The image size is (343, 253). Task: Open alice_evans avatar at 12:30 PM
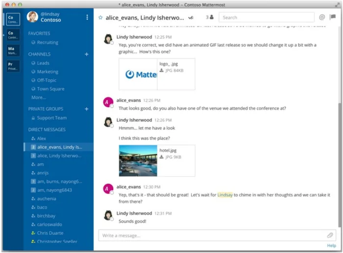[x=108, y=189]
